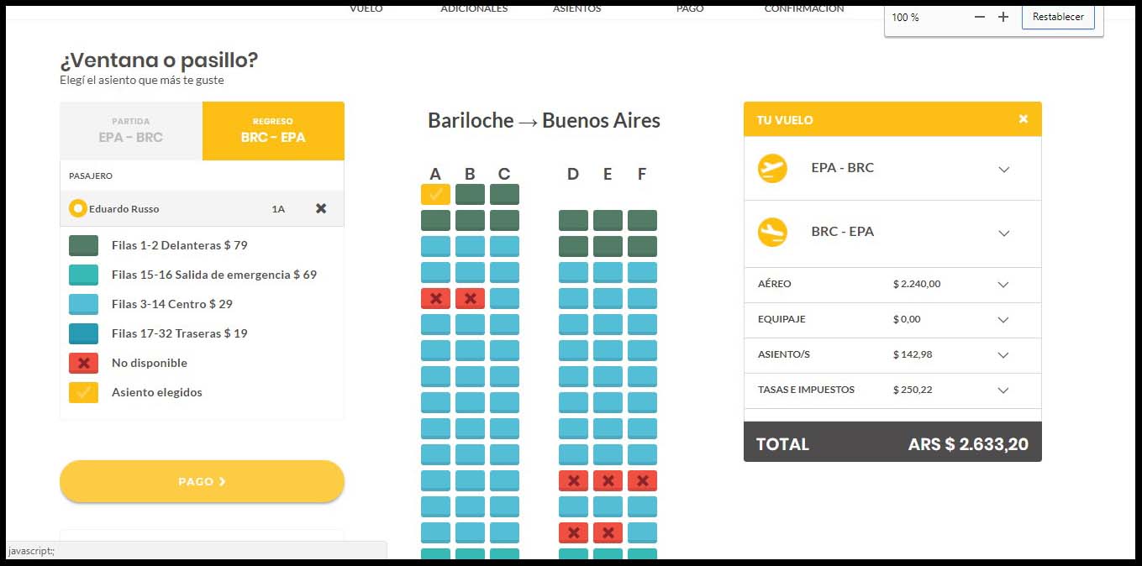Switch to the Regreso BRC - EPA tab
The image size is (1142, 566).
273,131
